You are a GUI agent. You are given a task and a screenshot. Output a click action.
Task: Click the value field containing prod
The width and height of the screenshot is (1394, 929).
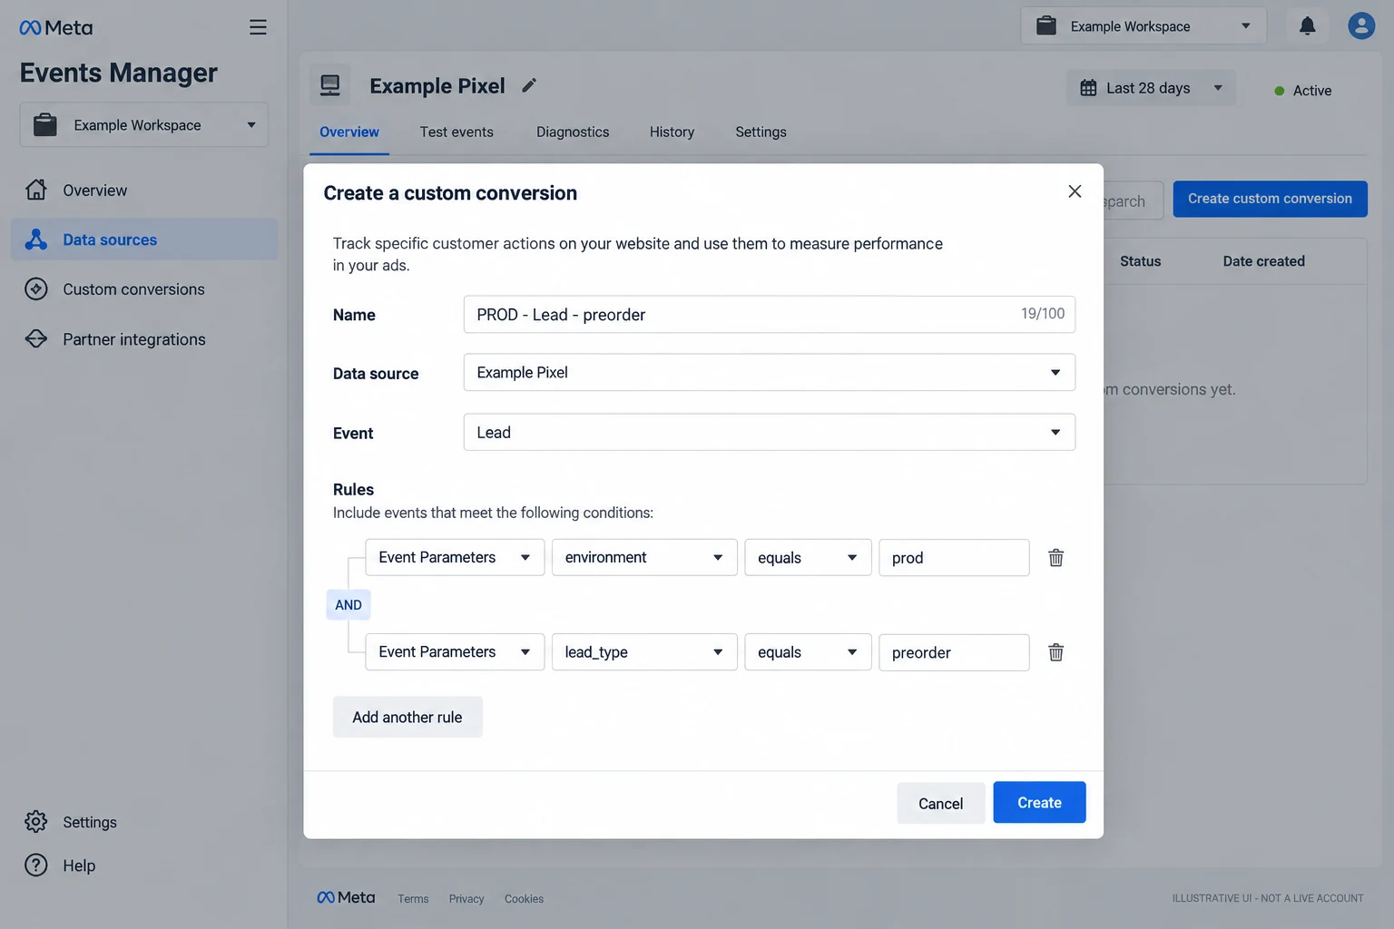click(954, 558)
